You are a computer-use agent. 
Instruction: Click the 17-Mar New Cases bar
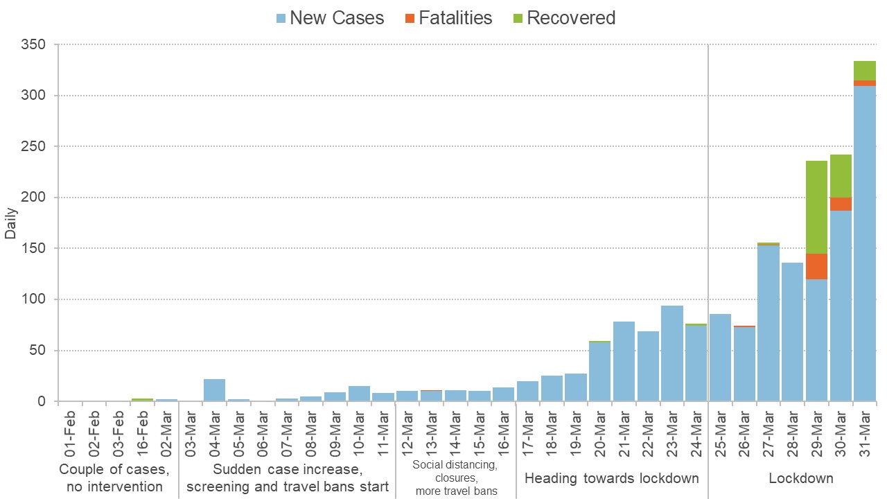(x=527, y=391)
